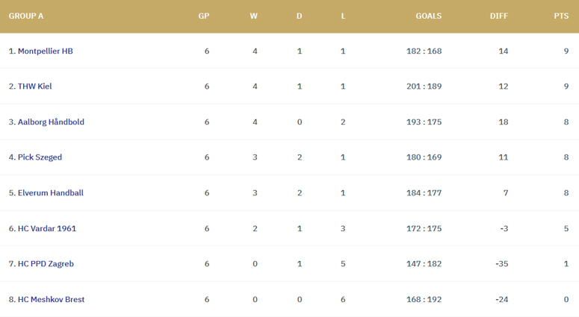Image resolution: width=579 pixels, height=317 pixels.
Task: Select the HC Meshkov Brest link
Action: (x=51, y=299)
